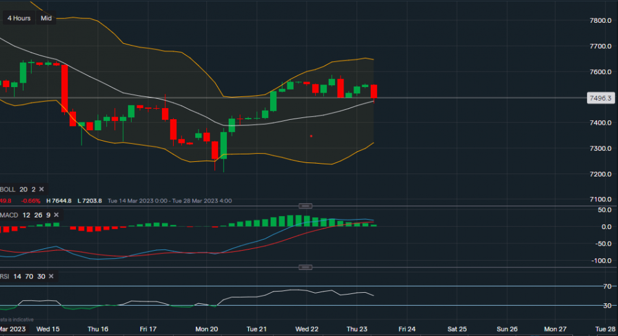This screenshot has width=618, height=336.
Task: Edit the BOLL period value 20
Action: (22, 189)
